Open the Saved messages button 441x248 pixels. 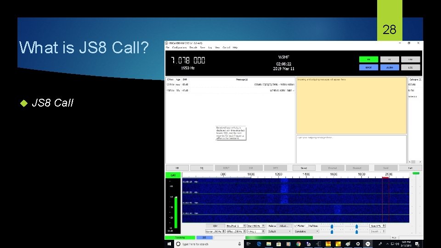304,168
